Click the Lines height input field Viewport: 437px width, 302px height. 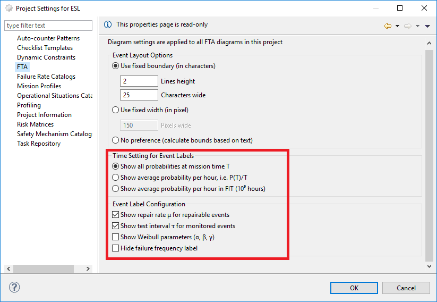coord(139,81)
